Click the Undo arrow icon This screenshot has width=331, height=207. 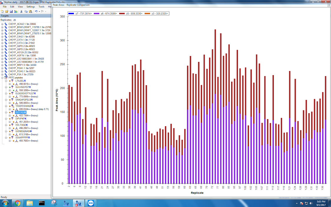tap(36, 11)
